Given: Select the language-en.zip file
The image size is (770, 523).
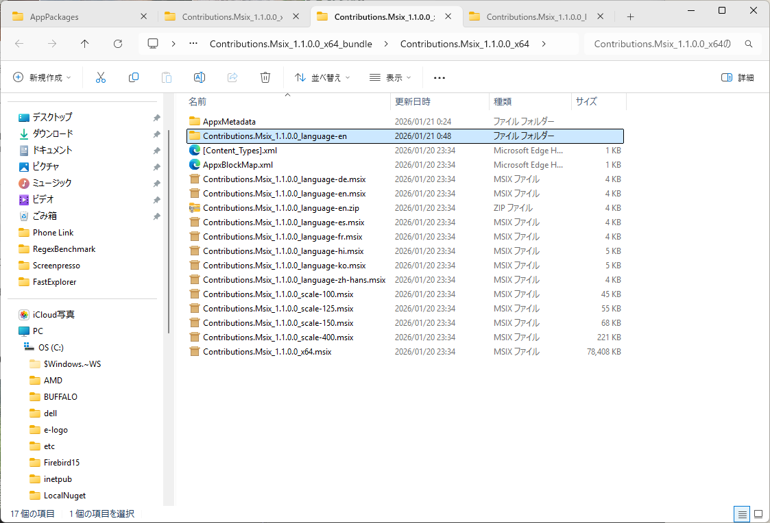Looking at the screenshot, I should point(405,208).
